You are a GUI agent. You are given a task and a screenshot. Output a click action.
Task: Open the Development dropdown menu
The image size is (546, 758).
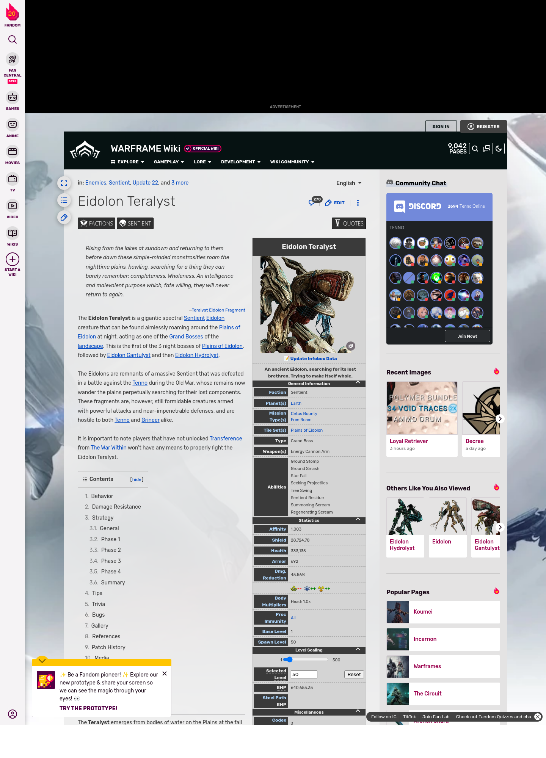241,162
